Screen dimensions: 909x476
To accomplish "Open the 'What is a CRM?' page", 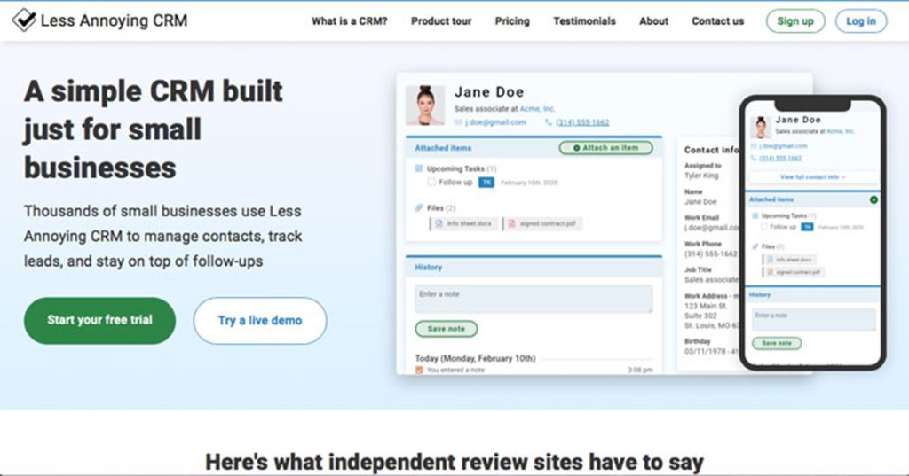I will pos(350,21).
